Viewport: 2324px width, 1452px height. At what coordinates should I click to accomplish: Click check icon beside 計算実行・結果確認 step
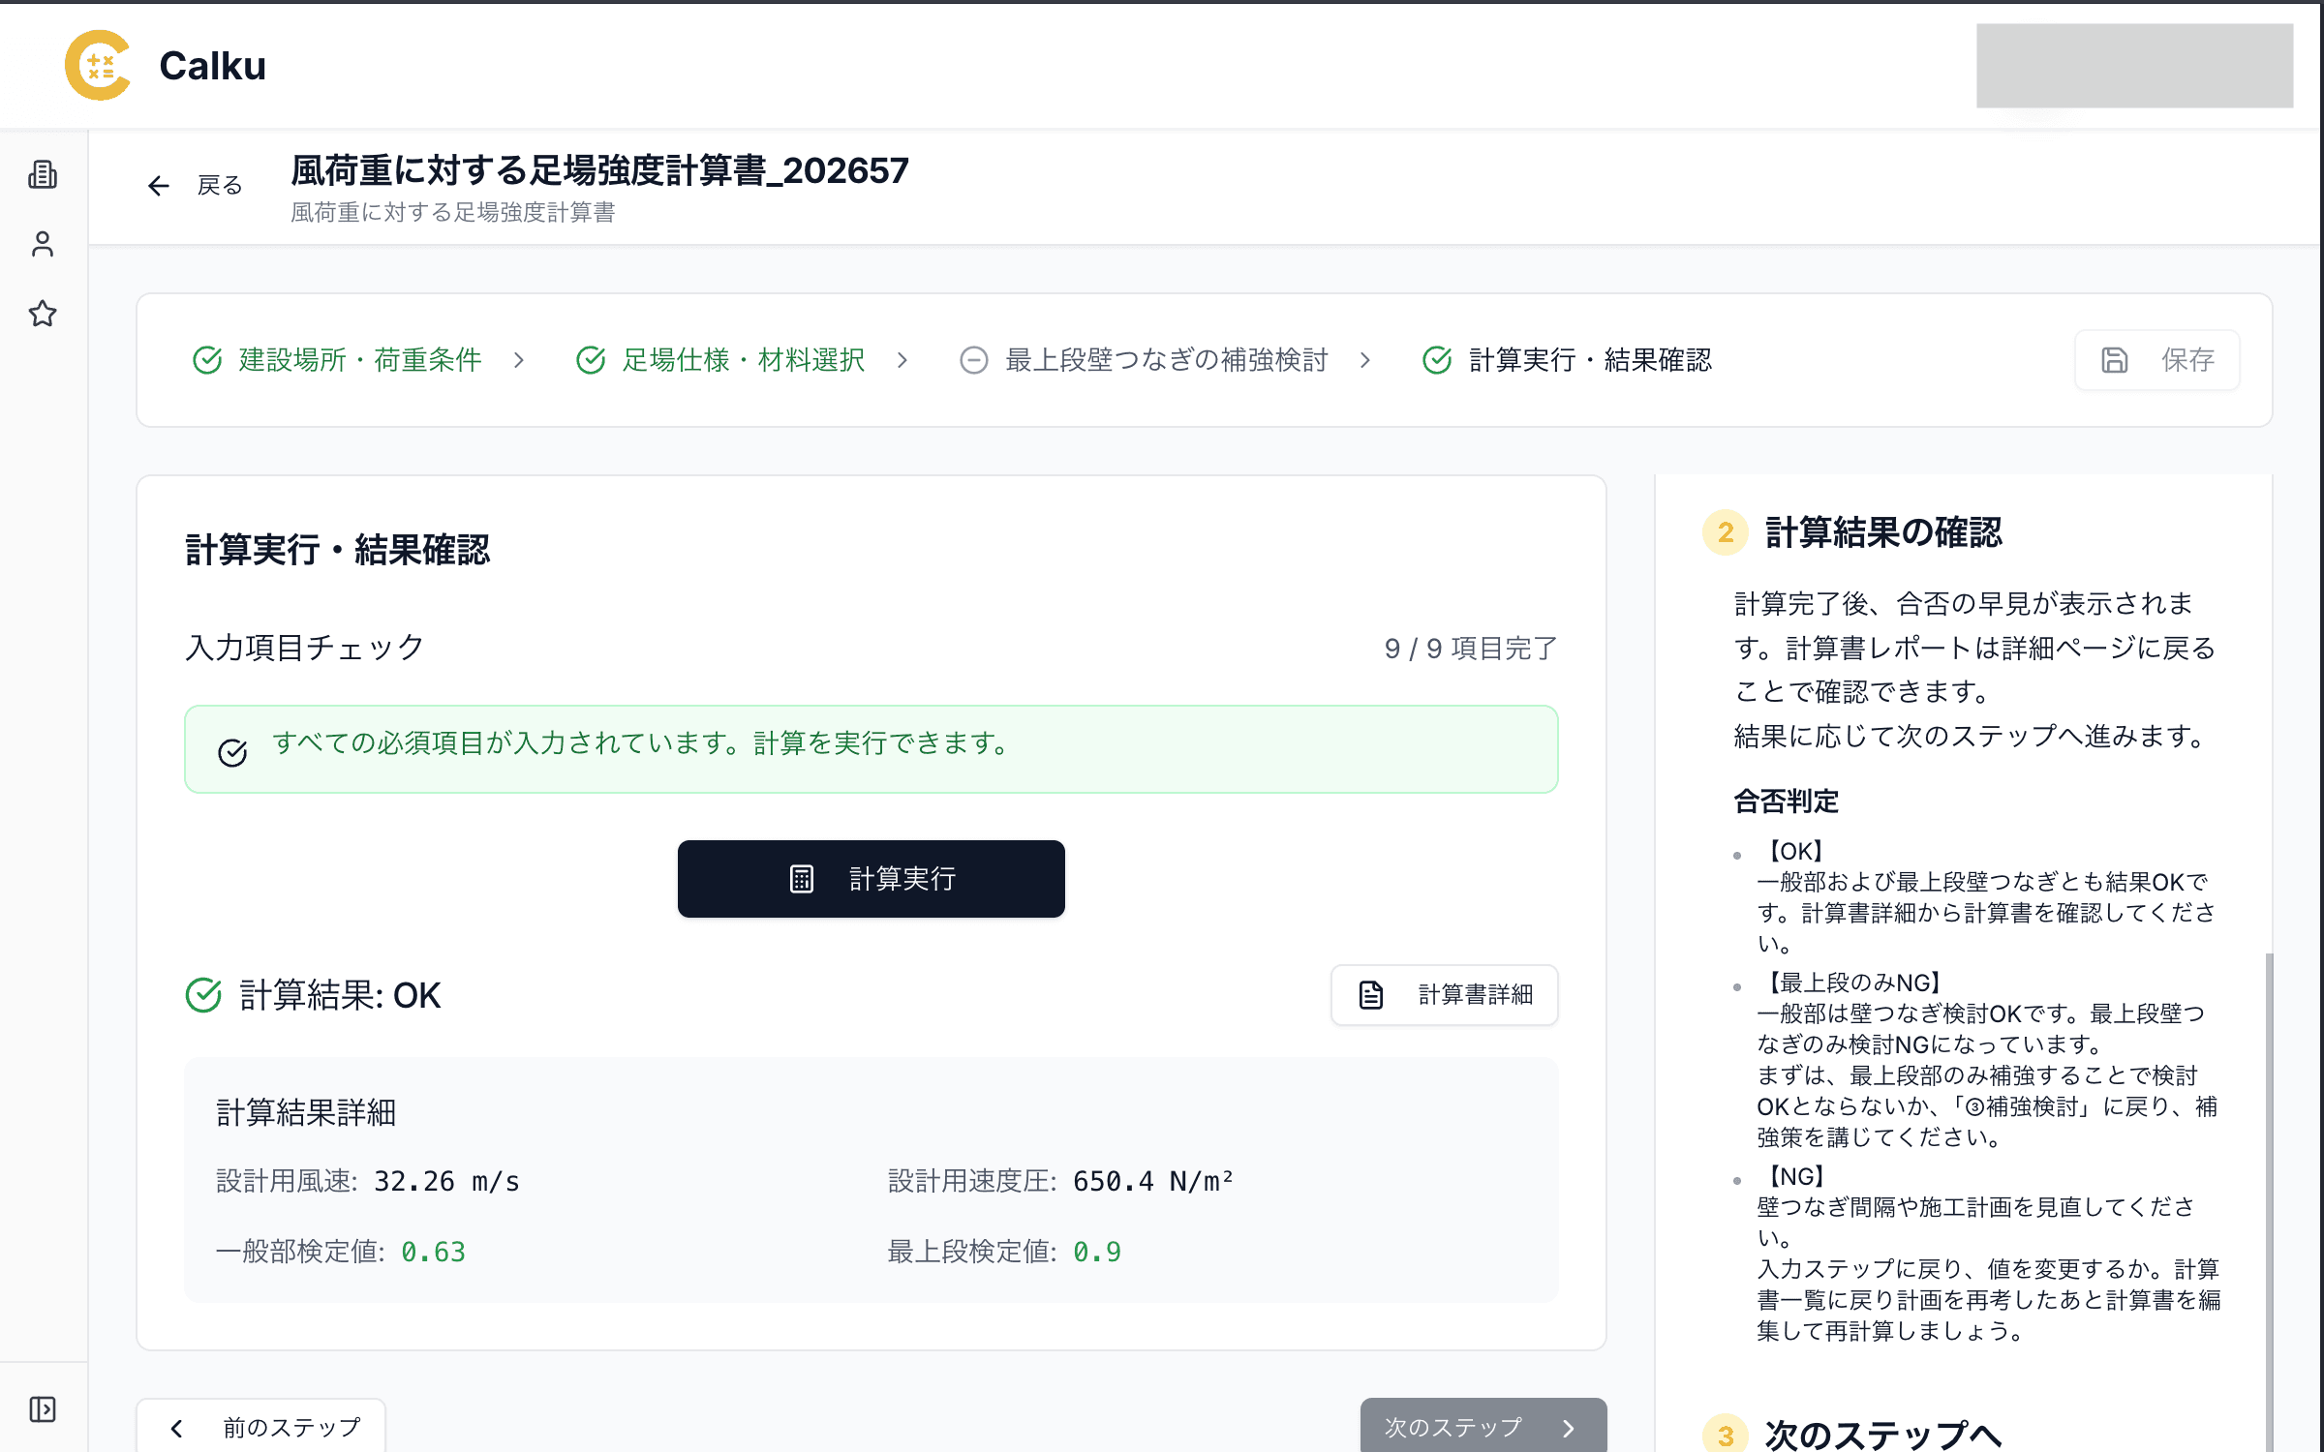(1437, 360)
